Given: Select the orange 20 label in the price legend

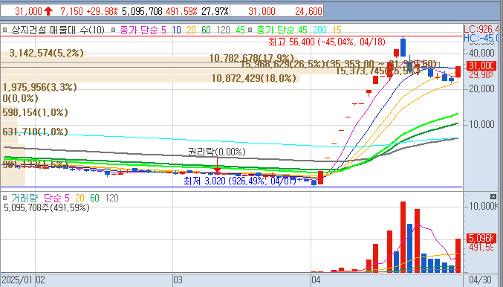Looking at the screenshot, I should (x=191, y=30).
